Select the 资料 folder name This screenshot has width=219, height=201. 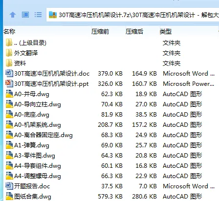point(20,63)
